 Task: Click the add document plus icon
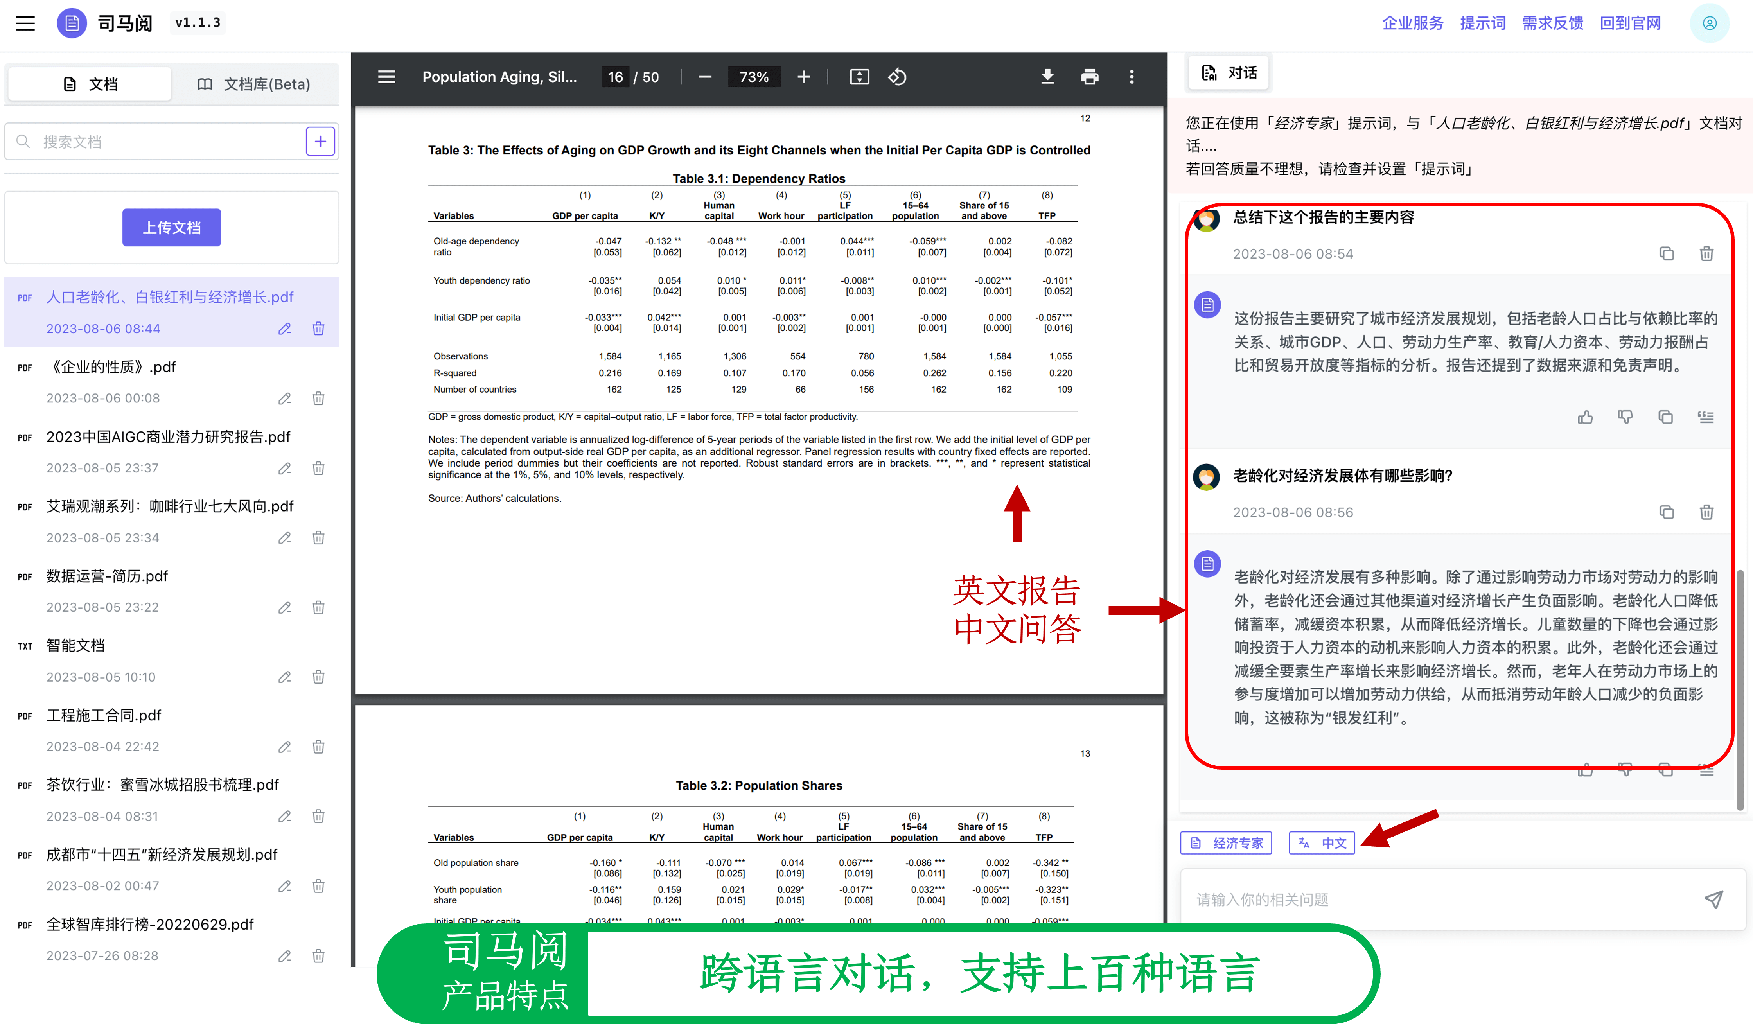320,142
